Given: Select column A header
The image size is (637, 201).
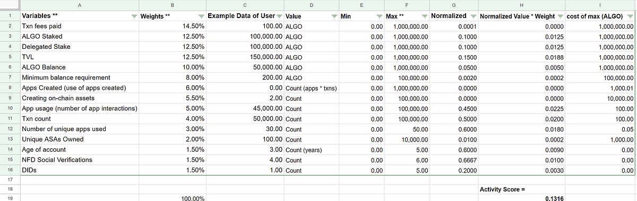Looking at the screenshot, I should 79,5.
